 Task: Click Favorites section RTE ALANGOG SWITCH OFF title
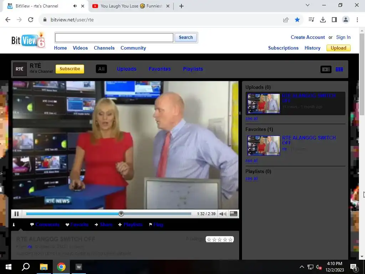coord(309,140)
